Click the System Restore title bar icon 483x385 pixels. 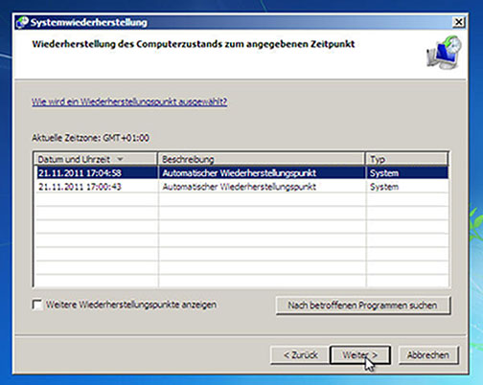(22, 22)
